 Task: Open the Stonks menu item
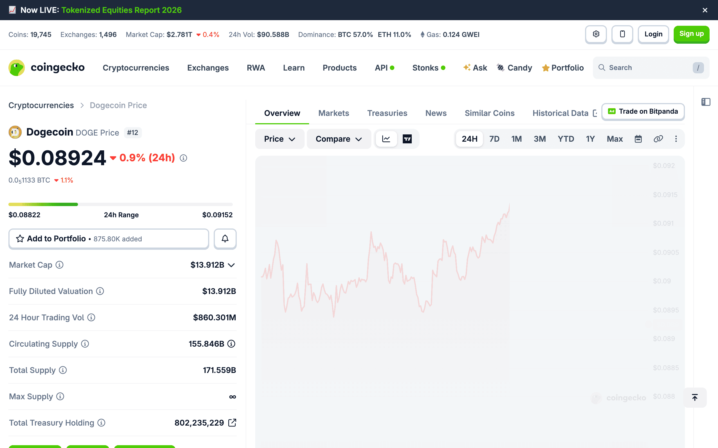pos(429,68)
